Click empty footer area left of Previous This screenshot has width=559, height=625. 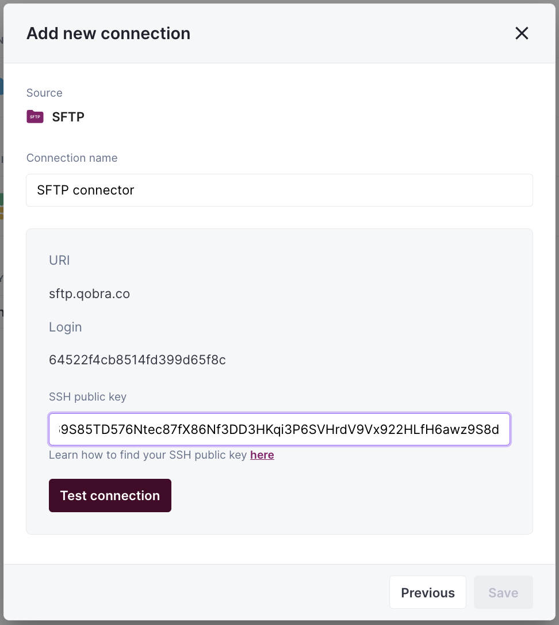point(196,592)
